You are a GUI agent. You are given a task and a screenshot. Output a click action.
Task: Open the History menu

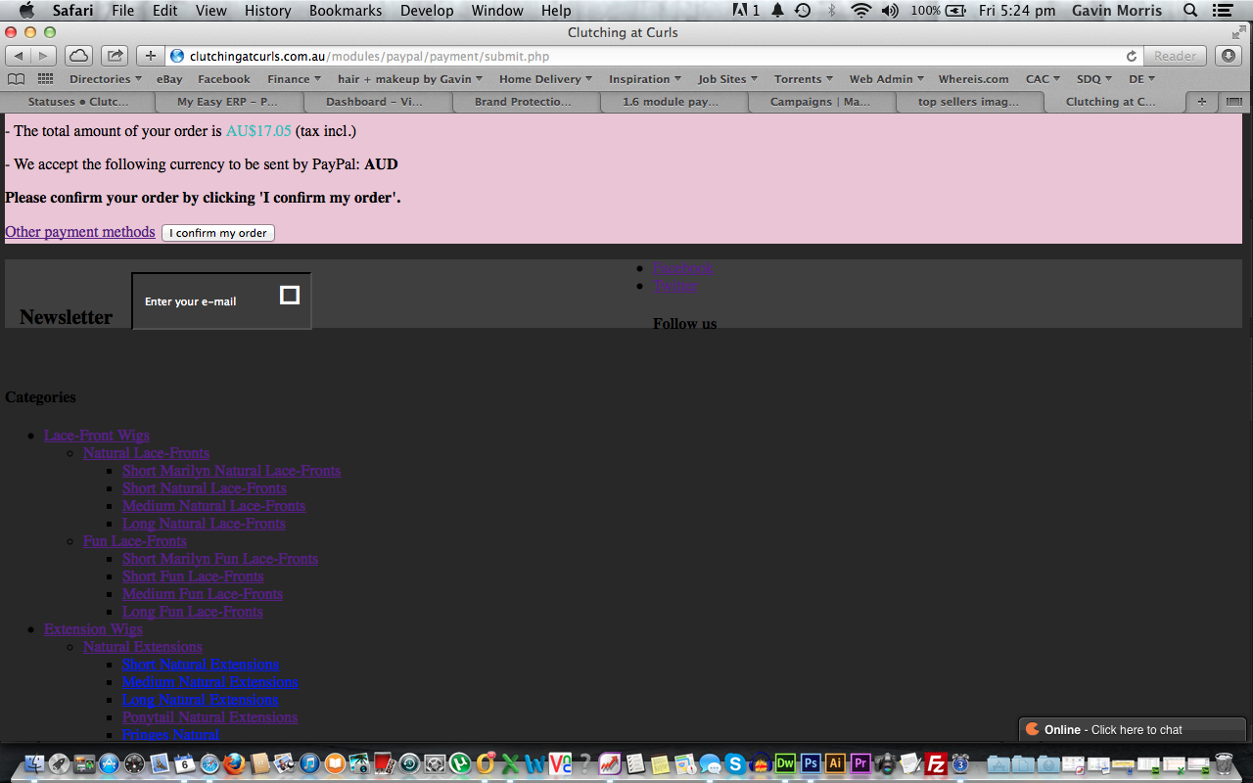point(267,11)
